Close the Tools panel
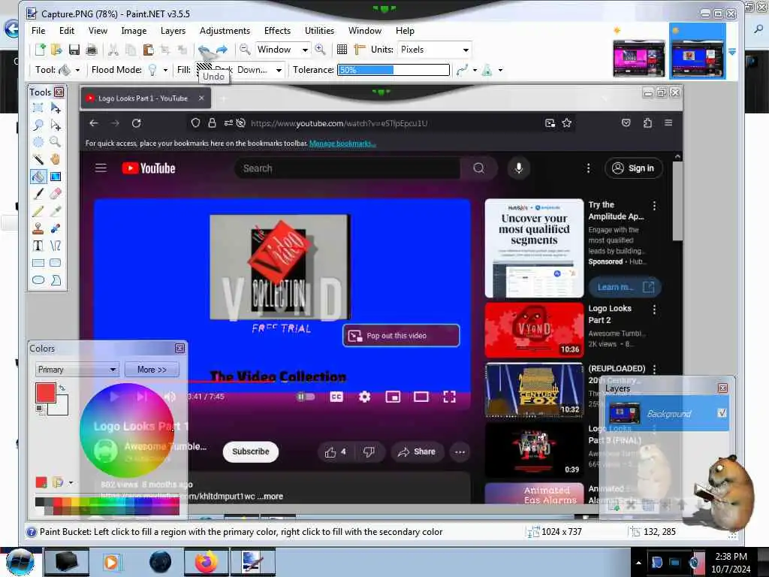 point(59,92)
